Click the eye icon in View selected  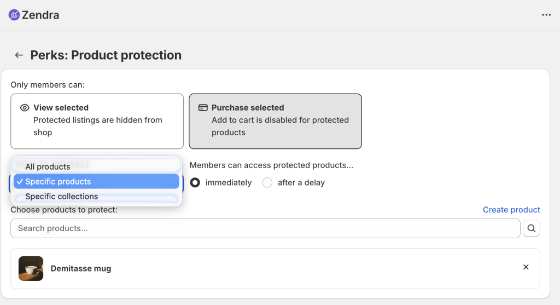[x=25, y=108]
